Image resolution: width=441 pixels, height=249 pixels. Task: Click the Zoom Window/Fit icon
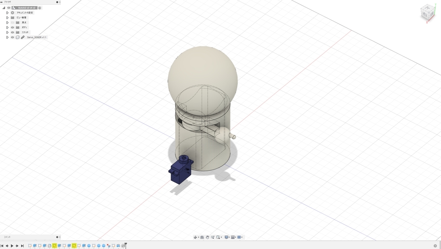click(218, 237)
